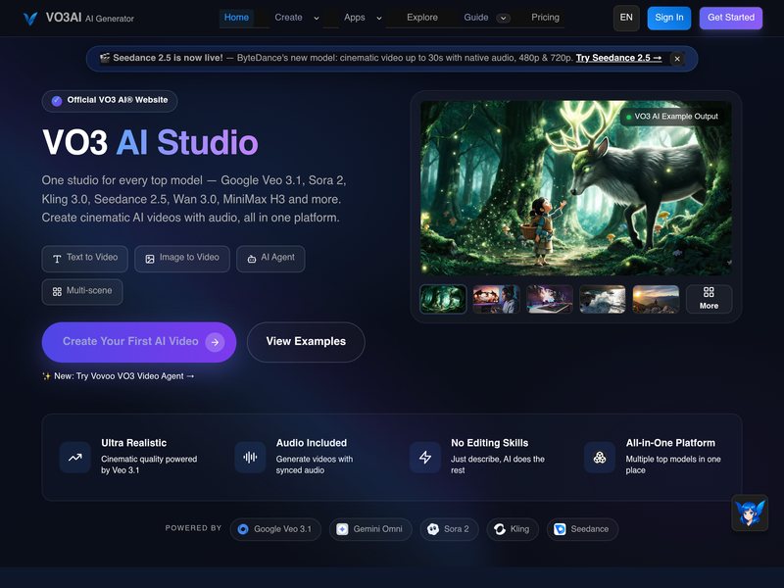Screen dimensions: 784x588
Task: Select the forest deer thumbnail
Action: [x=443, y=299]
